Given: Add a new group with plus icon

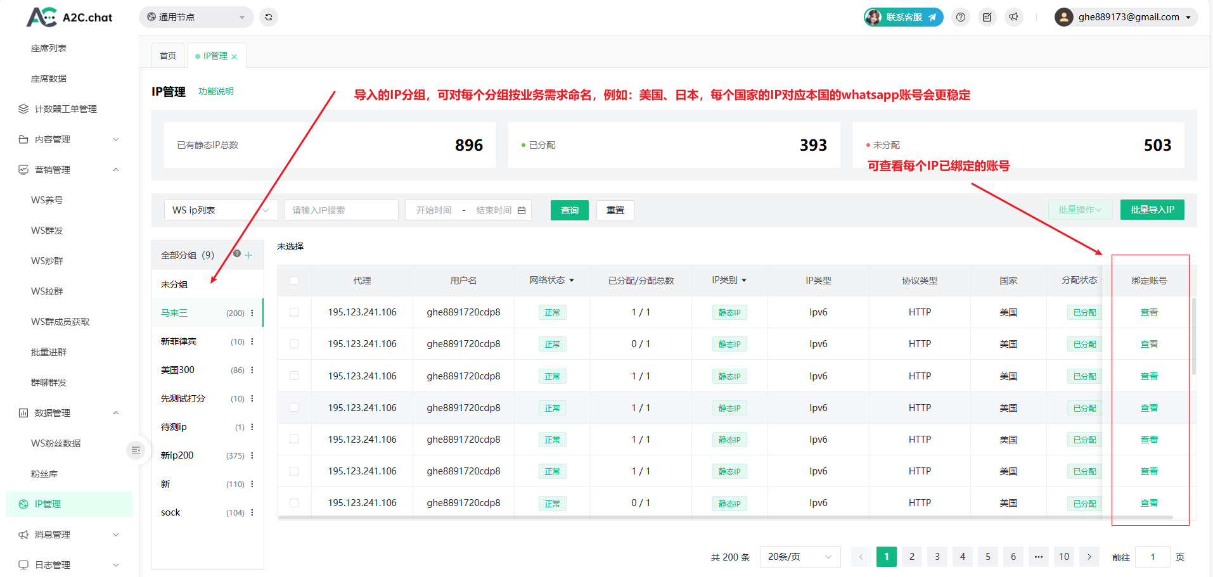Looking at the screenshot, I should coord(248,255).
